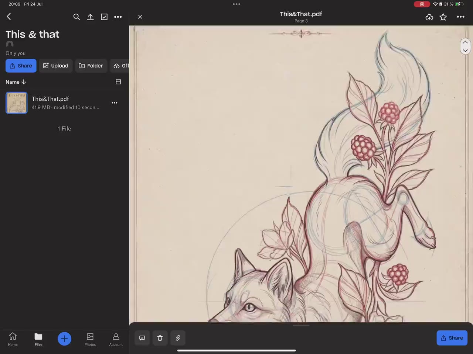Screen dimensions: 473x354
Task: Open search with the magnifier icon
Action: point(76,17)
